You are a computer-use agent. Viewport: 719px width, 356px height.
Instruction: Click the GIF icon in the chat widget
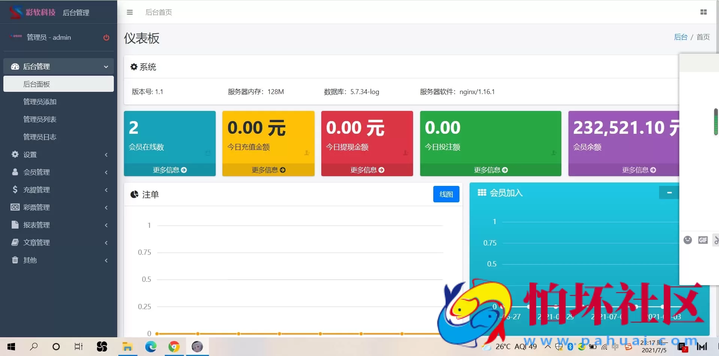pyautogui.click(x=703, y=240)
